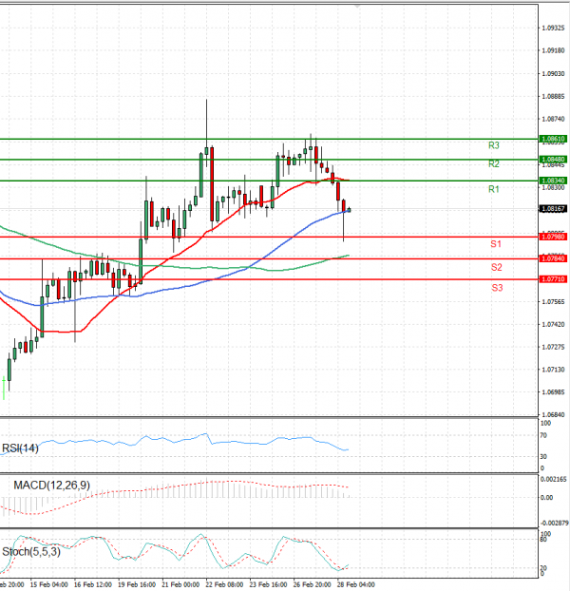Click the 1.07130 price axis value
Image resolution: width=570 pixels, height=591 pixels.
pos(553,370)
